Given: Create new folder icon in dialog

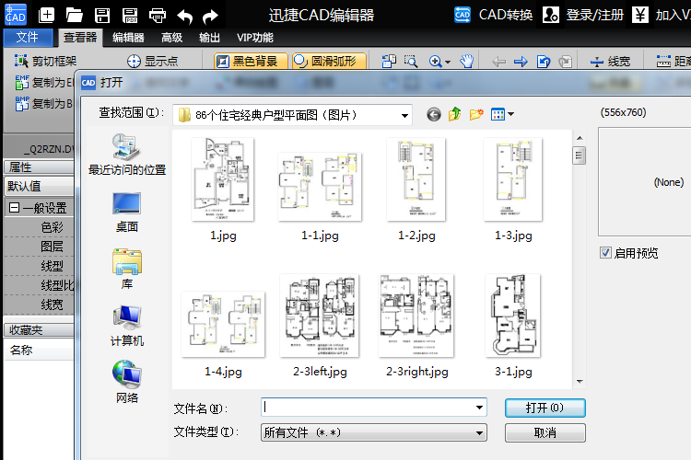Looking at the screenshot, I should point(476,114).
